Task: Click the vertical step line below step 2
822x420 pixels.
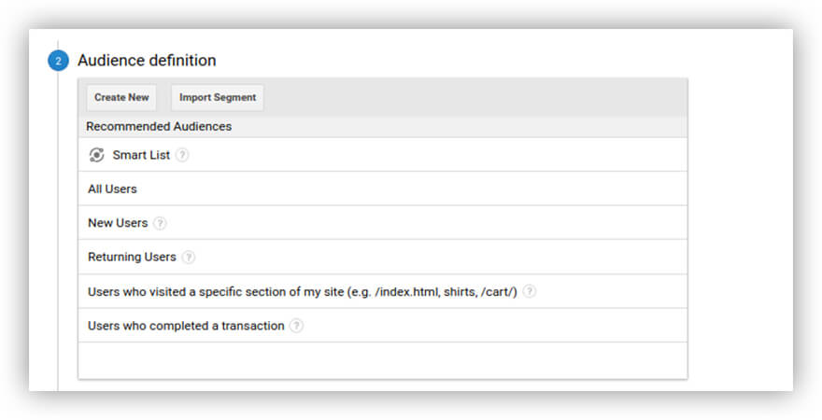Action: 58,233
